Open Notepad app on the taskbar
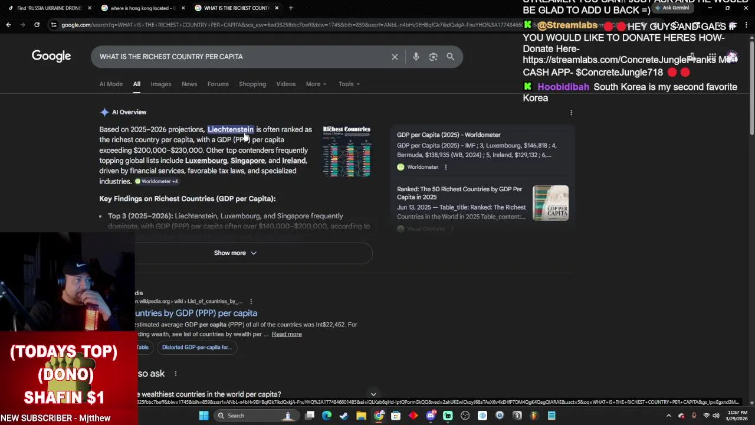The width and height of the screenshot is (755, 425). 552,416
